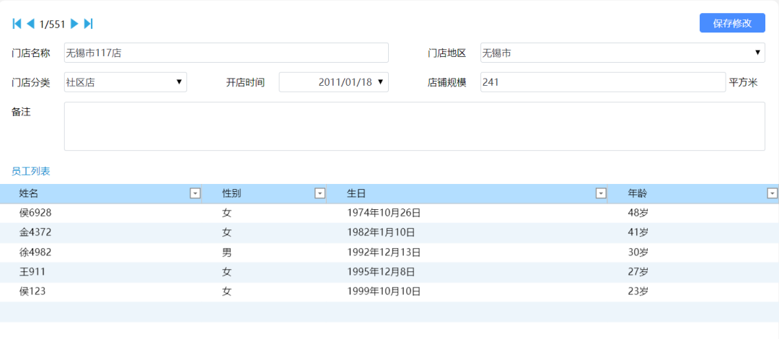The width and height of the screenshot is (779, 339).
Task: Expand the 门店分类 dropdown
Action: 179,82
